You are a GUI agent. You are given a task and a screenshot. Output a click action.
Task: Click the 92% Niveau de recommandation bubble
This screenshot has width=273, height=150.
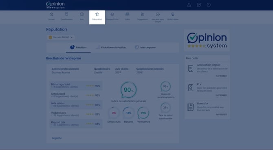tap(165, 86)
